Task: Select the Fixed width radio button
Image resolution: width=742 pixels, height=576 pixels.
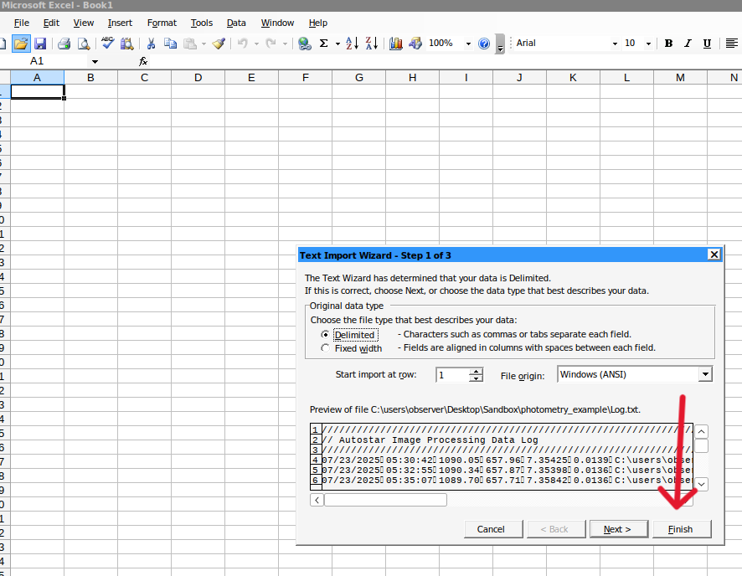Action: click(x=325, y=348)
